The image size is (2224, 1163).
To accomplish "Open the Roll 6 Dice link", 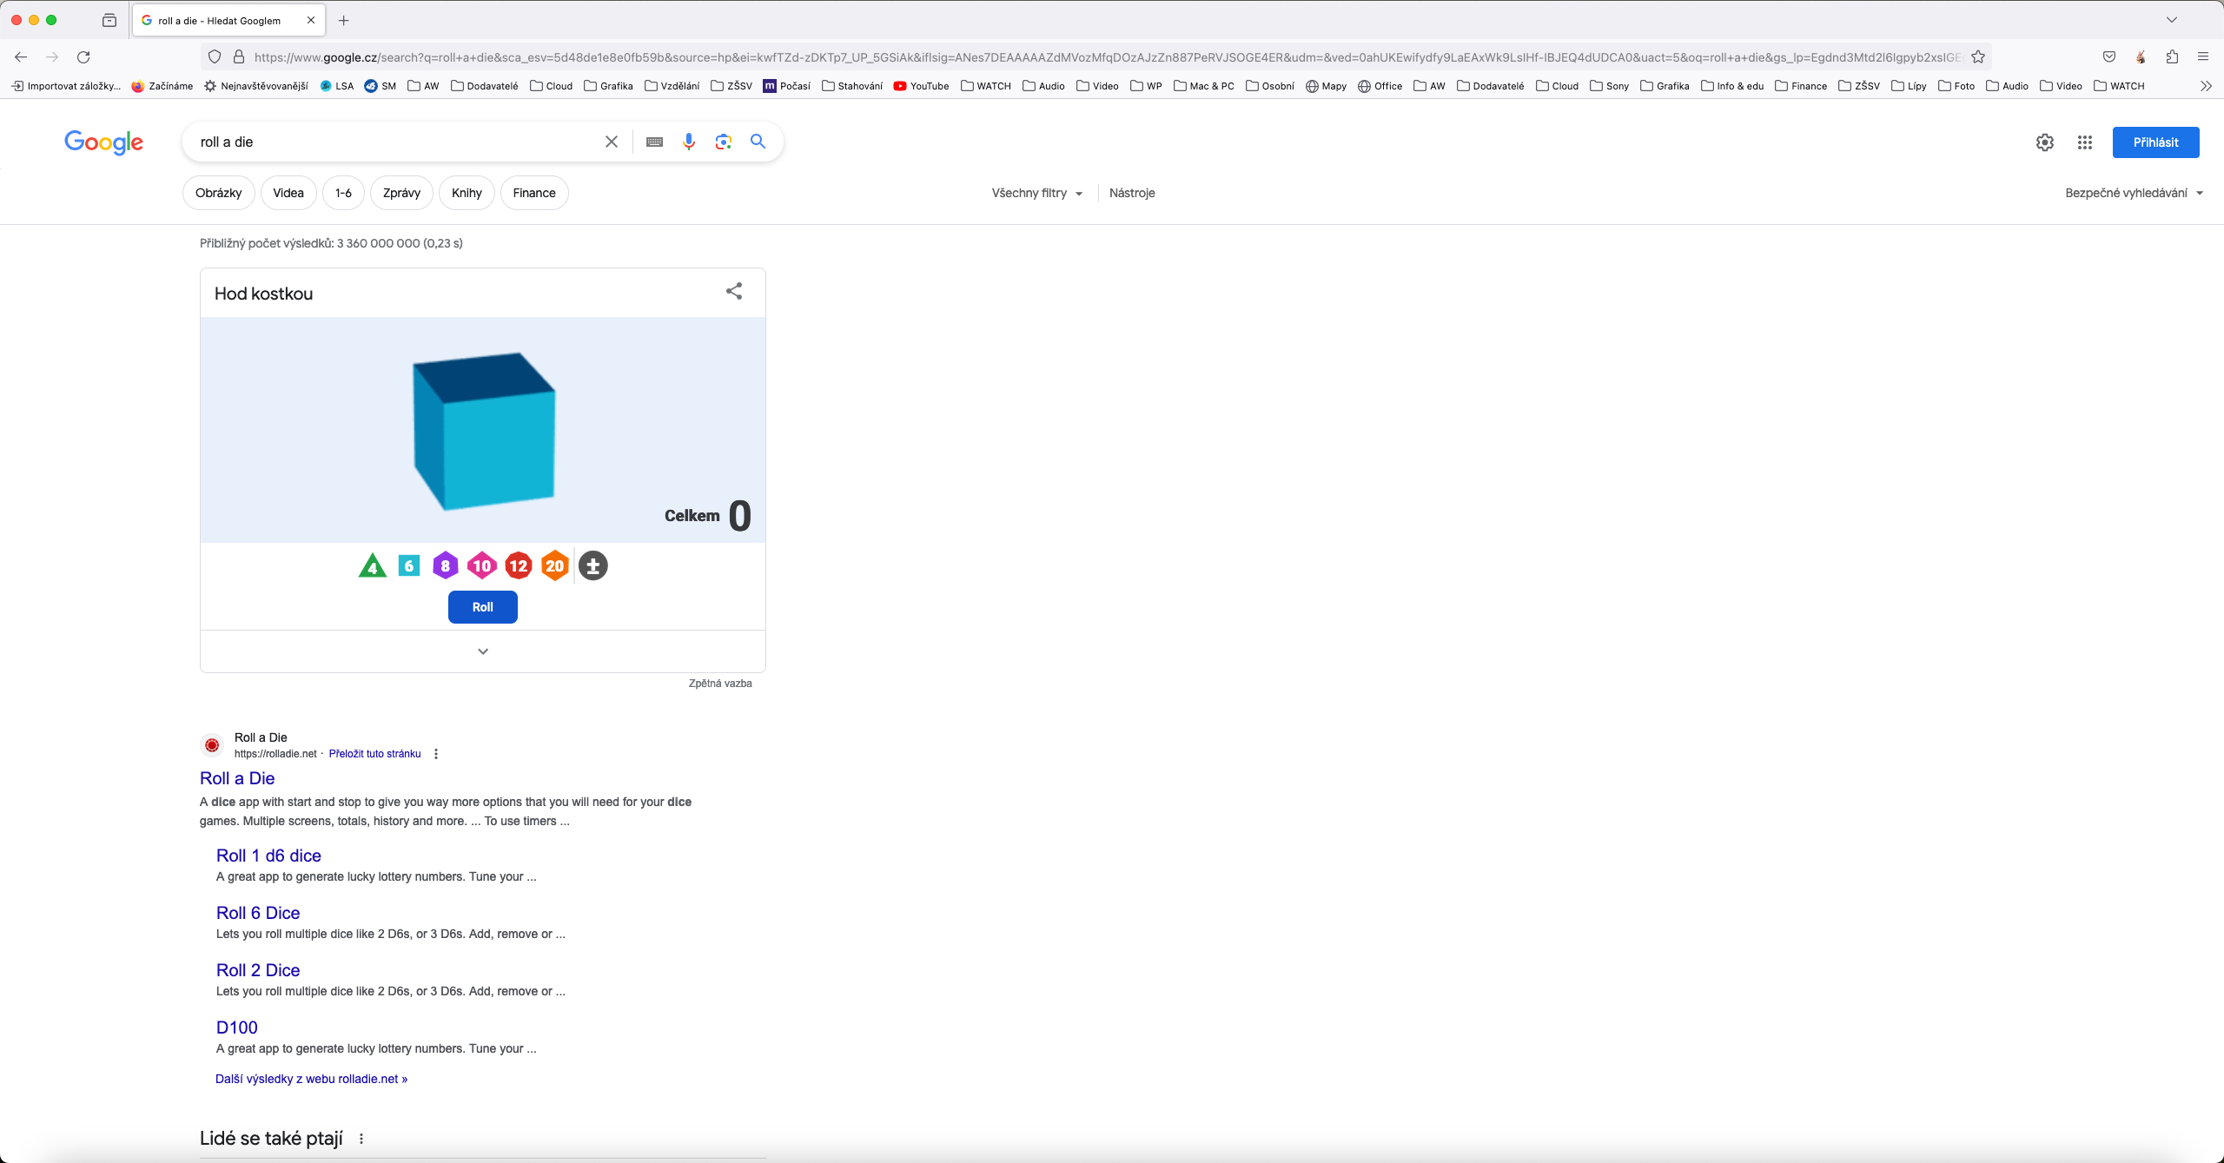I will tap(258, 913).
